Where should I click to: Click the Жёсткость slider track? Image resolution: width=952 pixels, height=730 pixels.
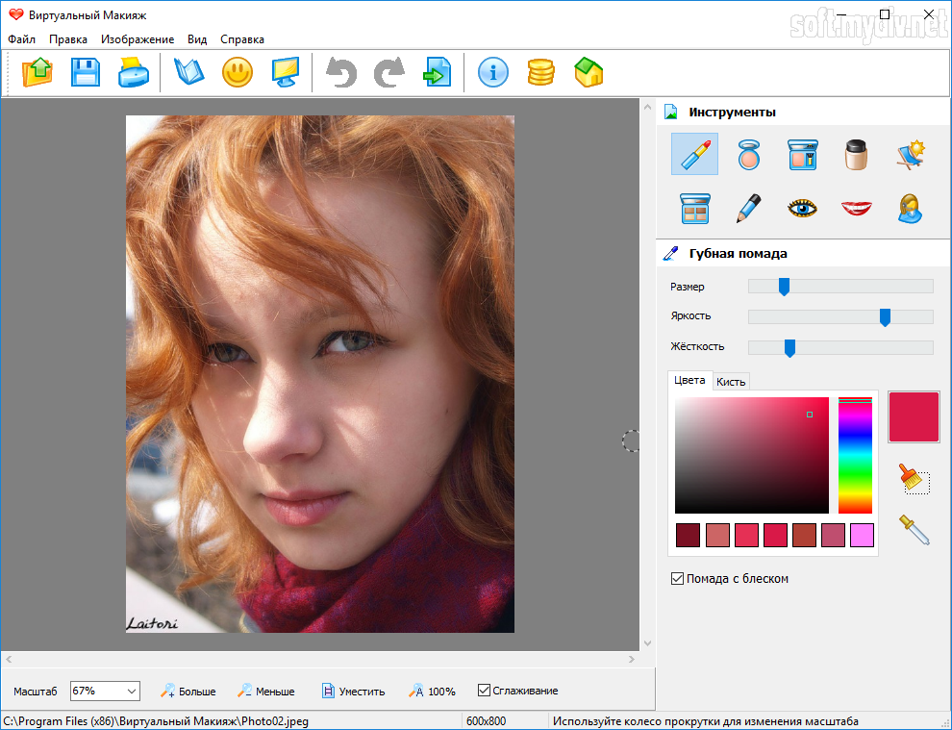click(x=840, y=347)
